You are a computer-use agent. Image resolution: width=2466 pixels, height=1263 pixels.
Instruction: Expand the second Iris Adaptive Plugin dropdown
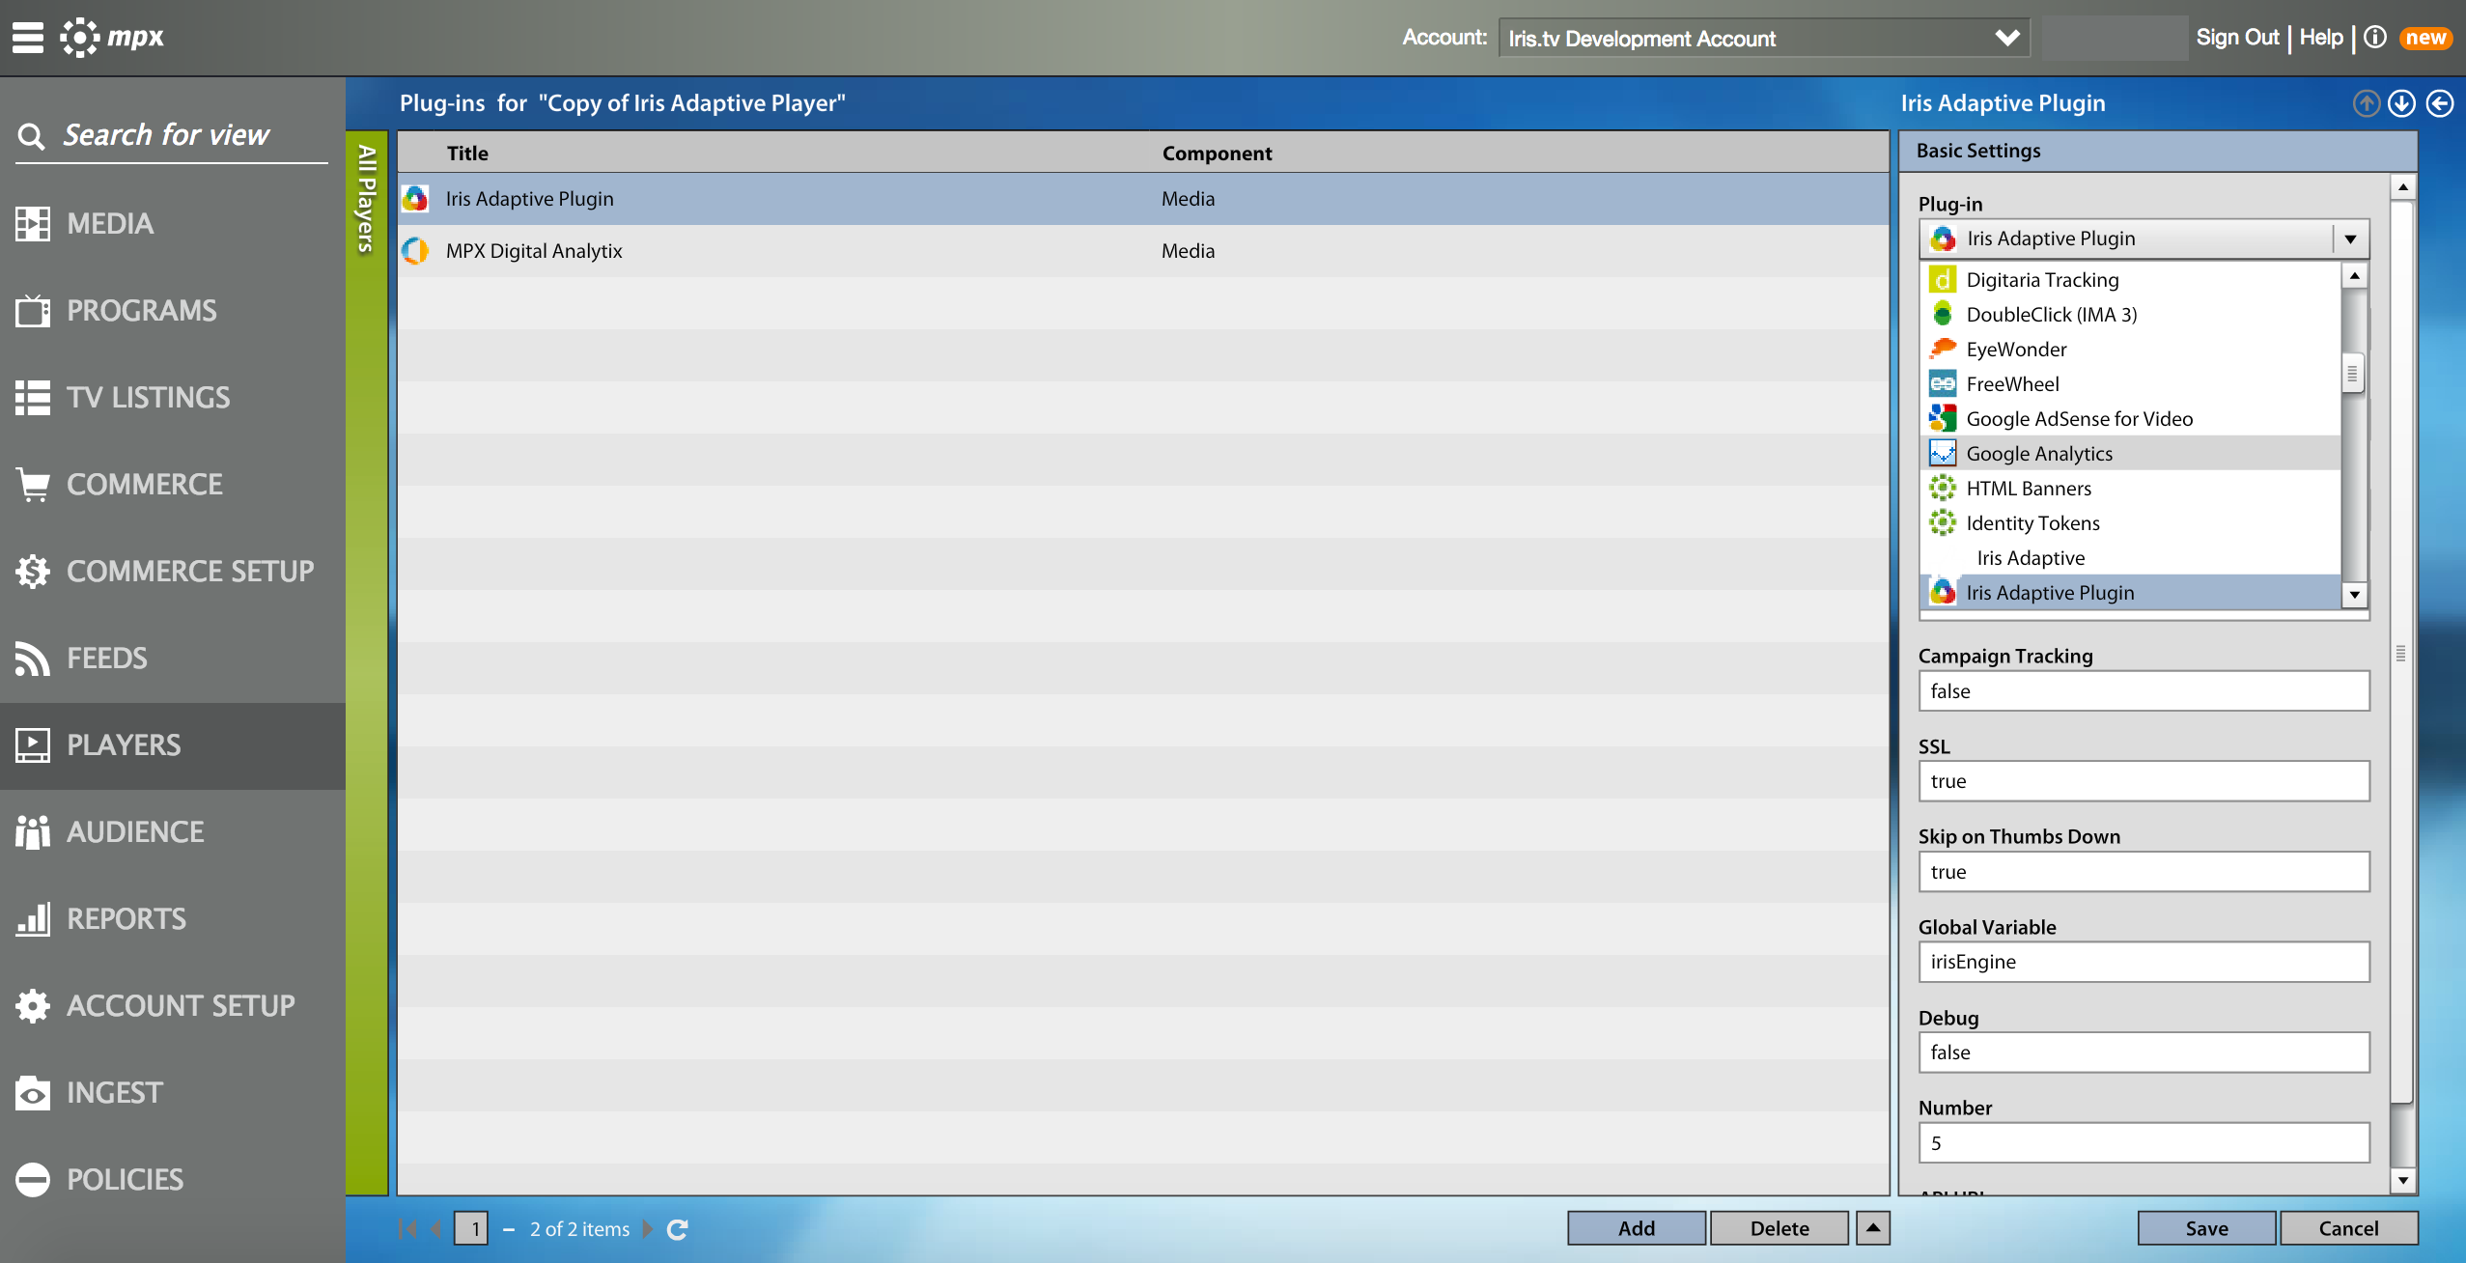point(2357,591)
